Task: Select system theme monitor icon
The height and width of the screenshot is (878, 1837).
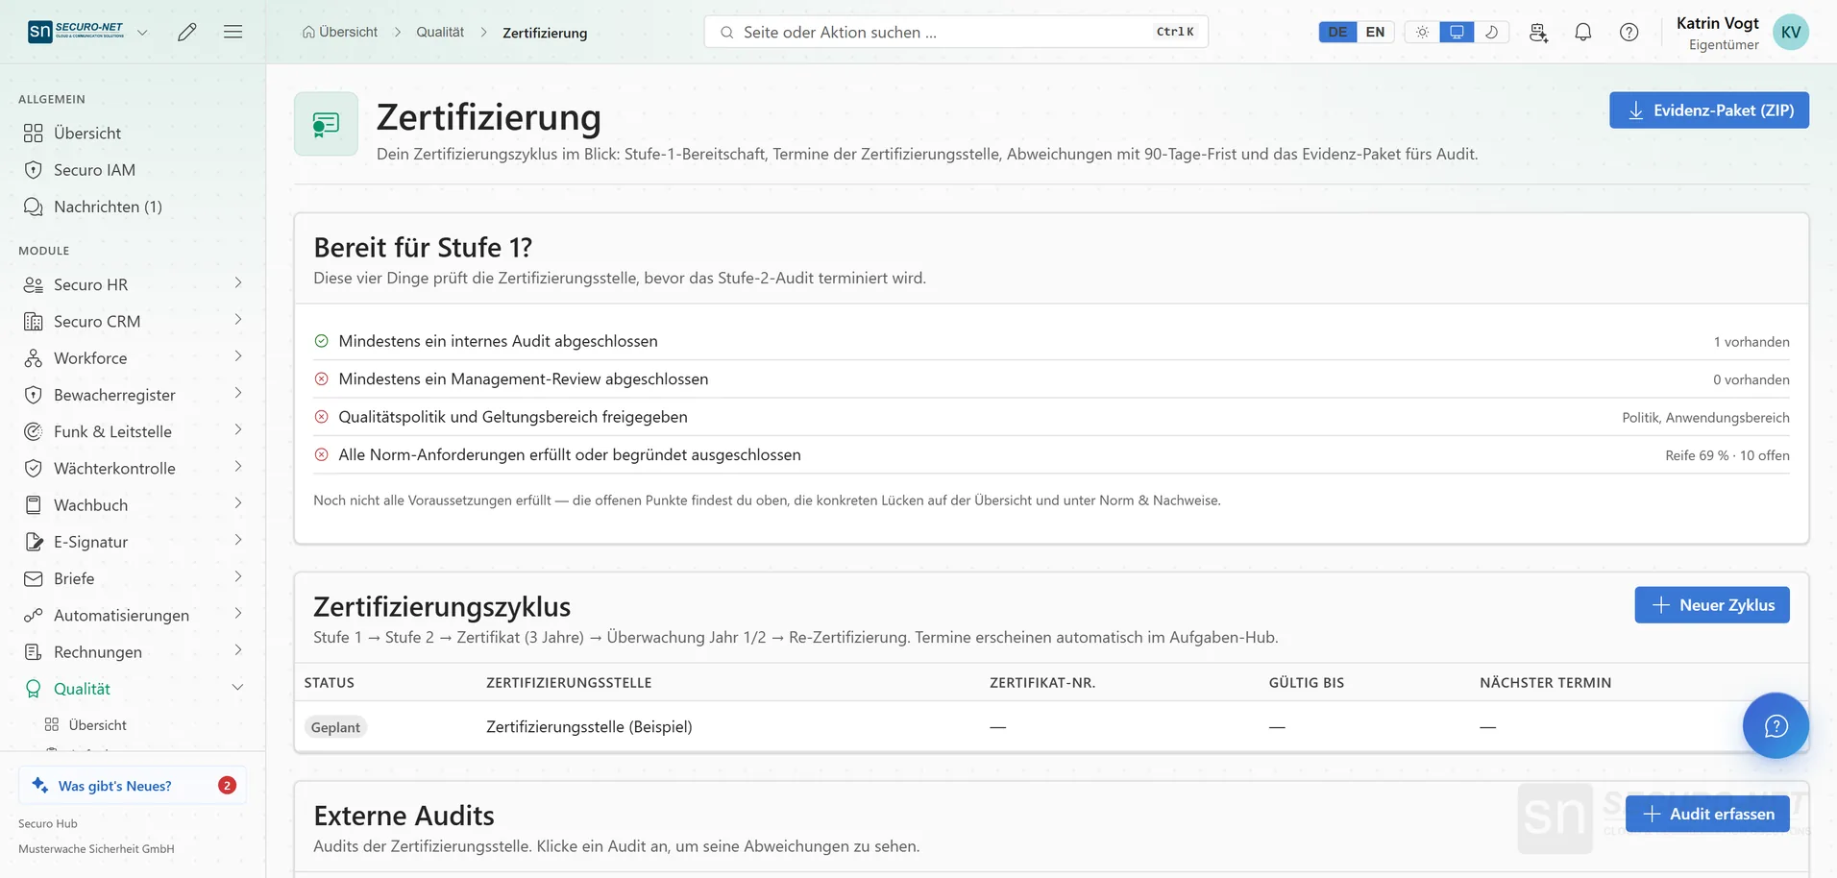Action: coord(1457,32)
